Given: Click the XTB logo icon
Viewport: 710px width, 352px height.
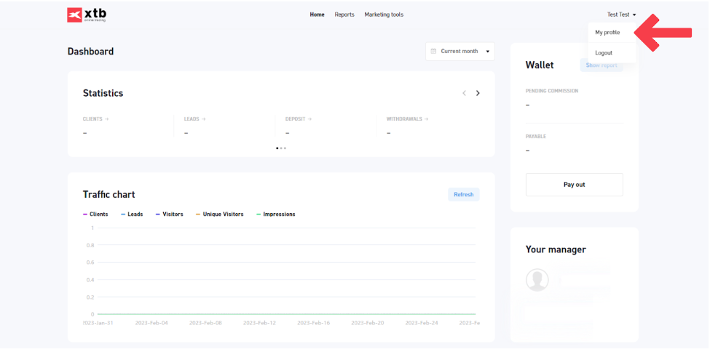Looking at the screenshot, I should [74, 15].
